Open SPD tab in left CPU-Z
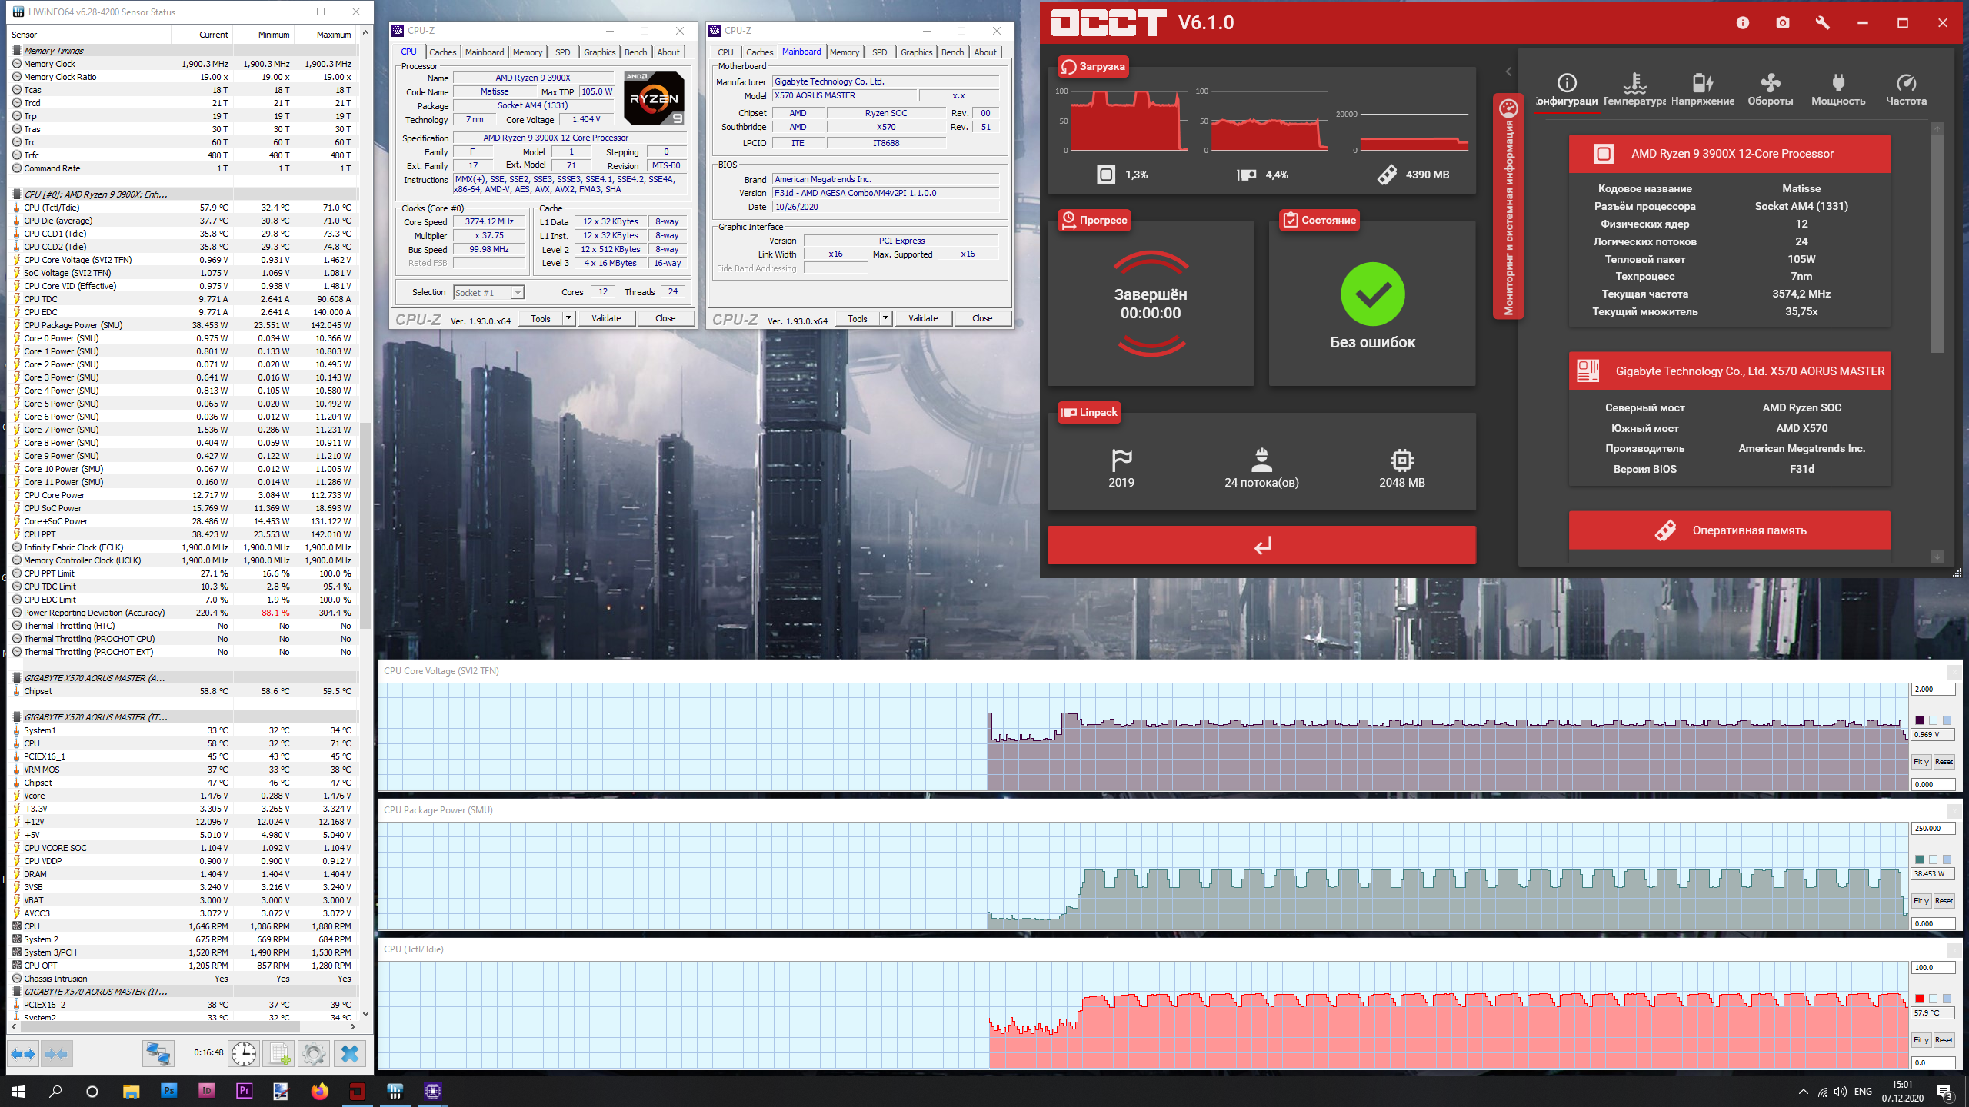Viewport: 1969px width, 1107px height. [x=563, y=52]
